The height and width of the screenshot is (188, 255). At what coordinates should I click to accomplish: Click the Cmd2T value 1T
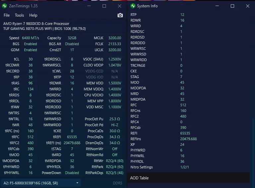tap(72, 50)
